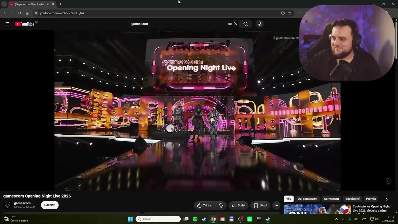The image size is (398, 224).
Task: Show more filter chips with the arrow
Action: 386,199
